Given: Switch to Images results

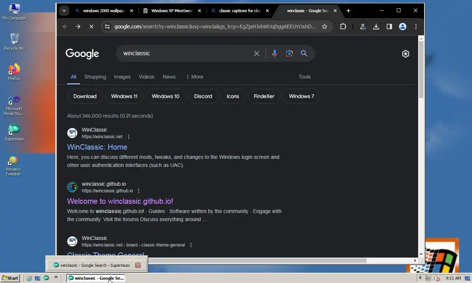Looking at the screenshot, I should (122, 77).
